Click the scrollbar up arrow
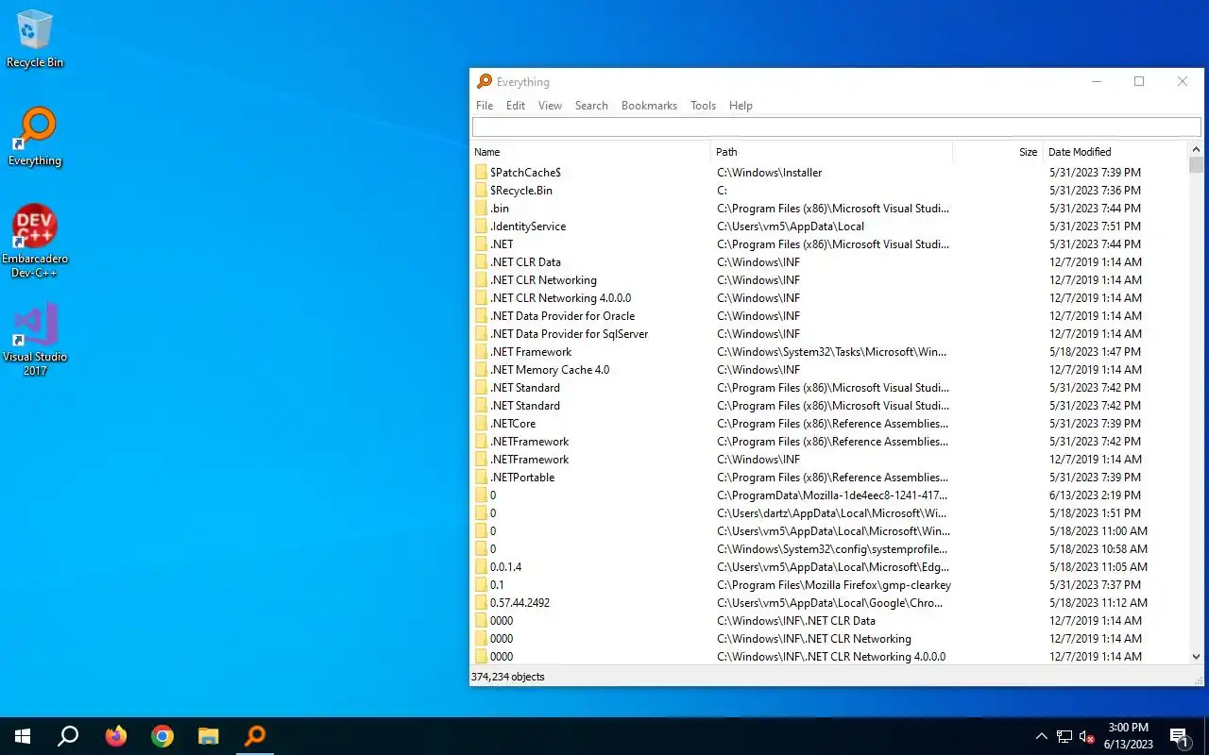1209x755 pixels. coord(1197,149)
